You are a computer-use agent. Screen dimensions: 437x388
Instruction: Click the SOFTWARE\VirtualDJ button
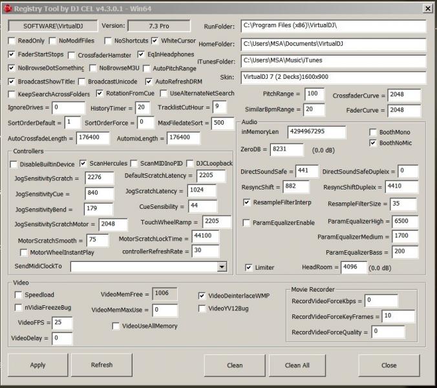pos(53,26)
